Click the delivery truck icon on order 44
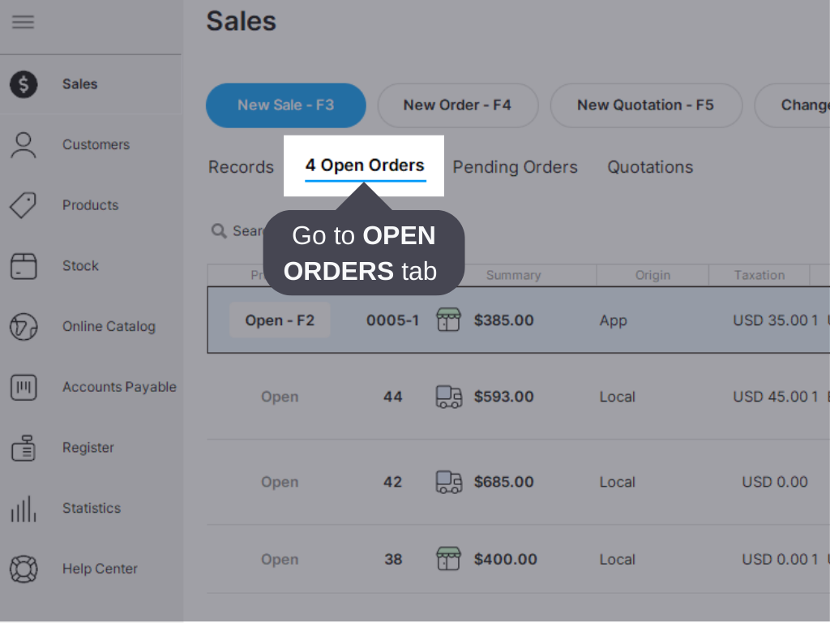The image size is (830, 623). (x=448, y=397)
